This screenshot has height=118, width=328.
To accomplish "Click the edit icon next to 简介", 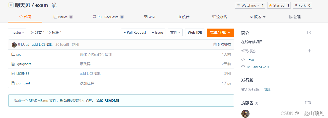I will [309, 33].
